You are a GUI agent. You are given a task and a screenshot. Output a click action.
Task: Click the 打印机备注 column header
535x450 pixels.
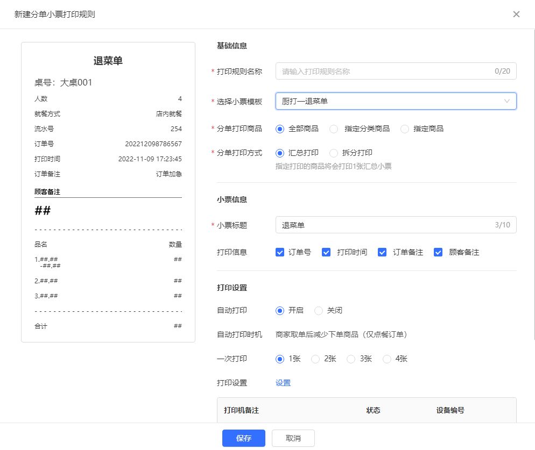pos(241,410)
